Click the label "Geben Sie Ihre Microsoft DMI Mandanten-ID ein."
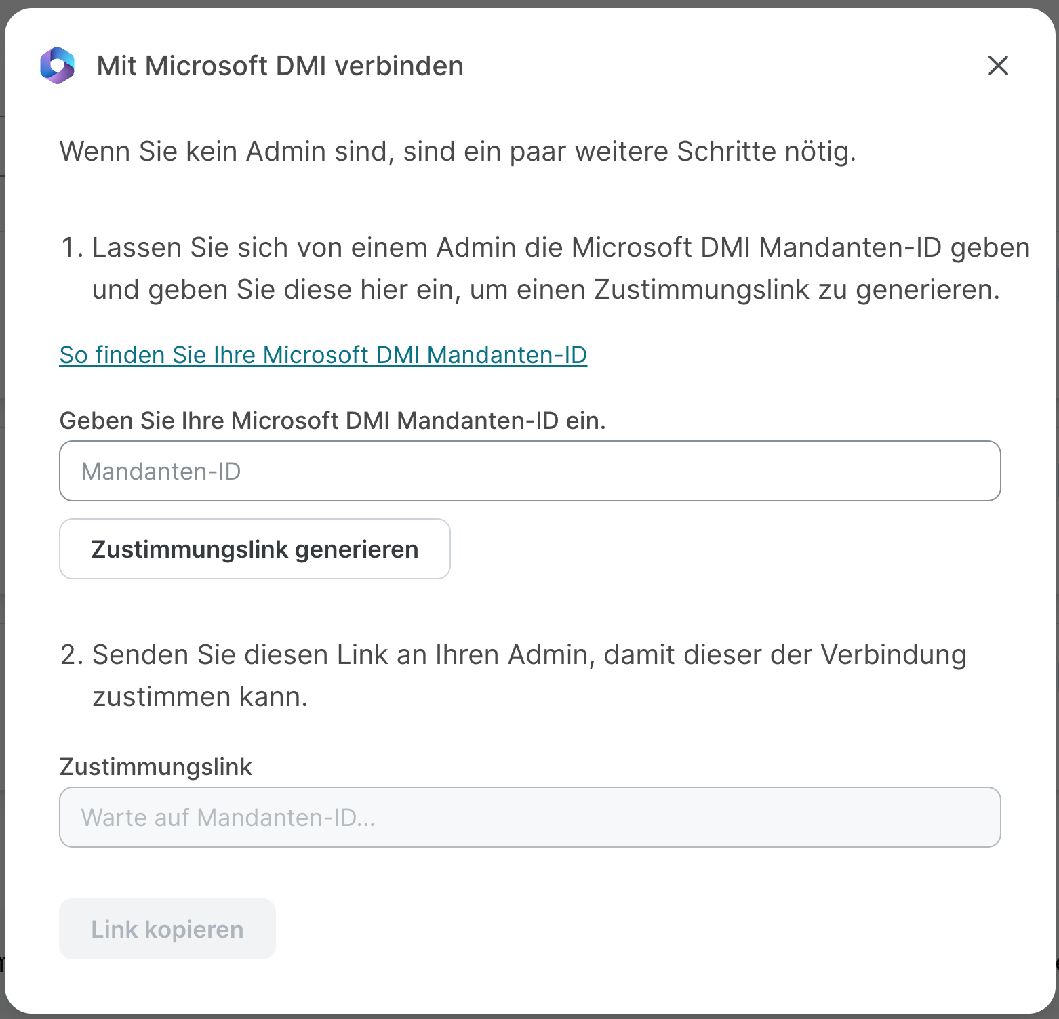 [332, 421]
